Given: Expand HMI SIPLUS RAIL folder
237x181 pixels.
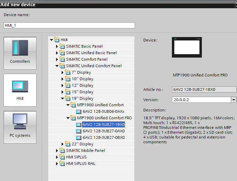Looking at the screenshot, I should [x=57, y=164].
